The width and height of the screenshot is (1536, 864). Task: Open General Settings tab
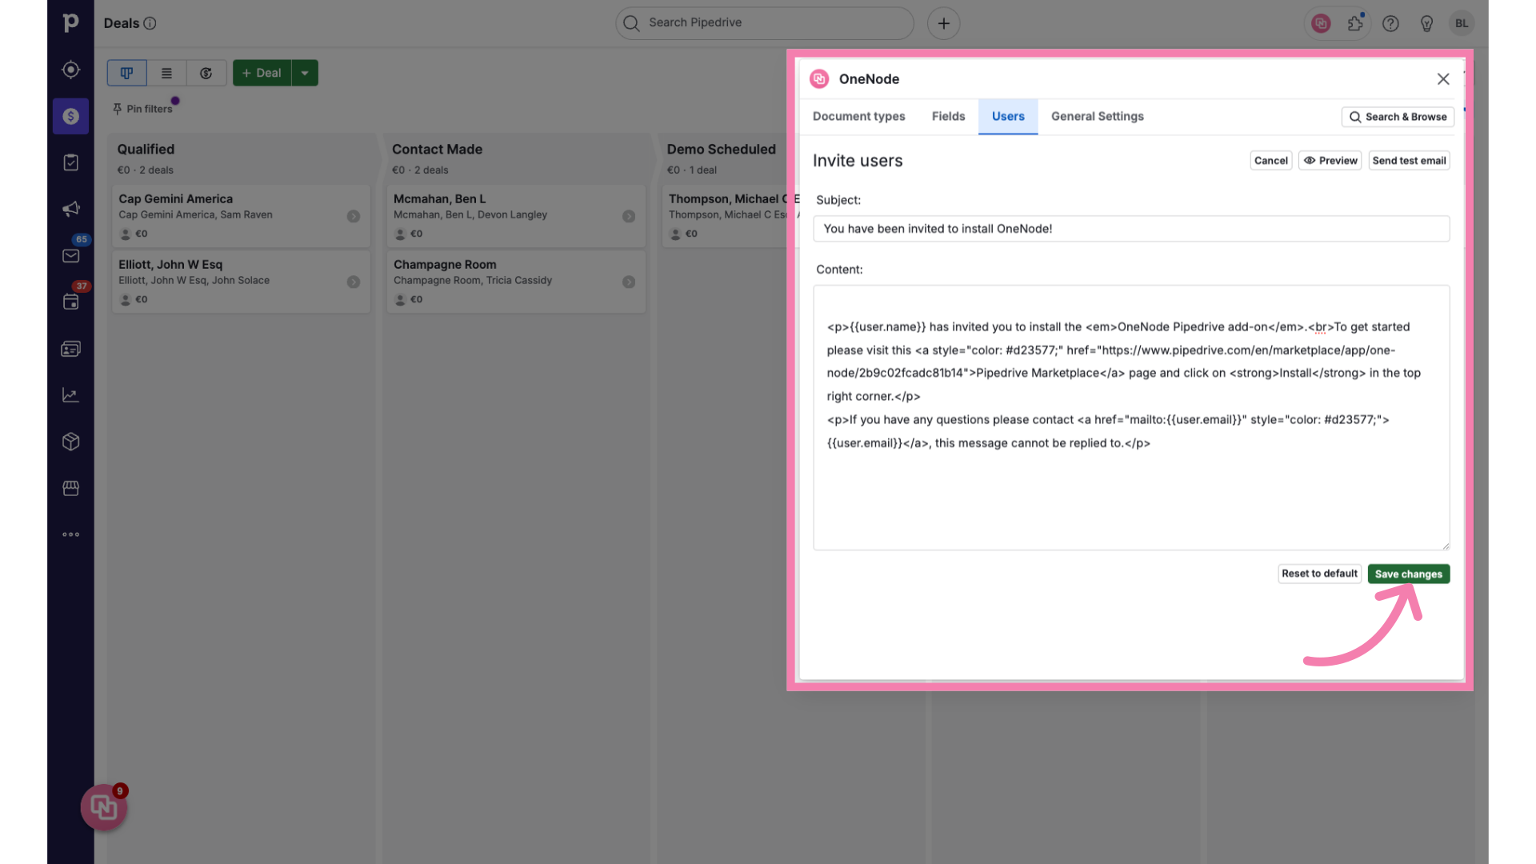click(1097, 116)
